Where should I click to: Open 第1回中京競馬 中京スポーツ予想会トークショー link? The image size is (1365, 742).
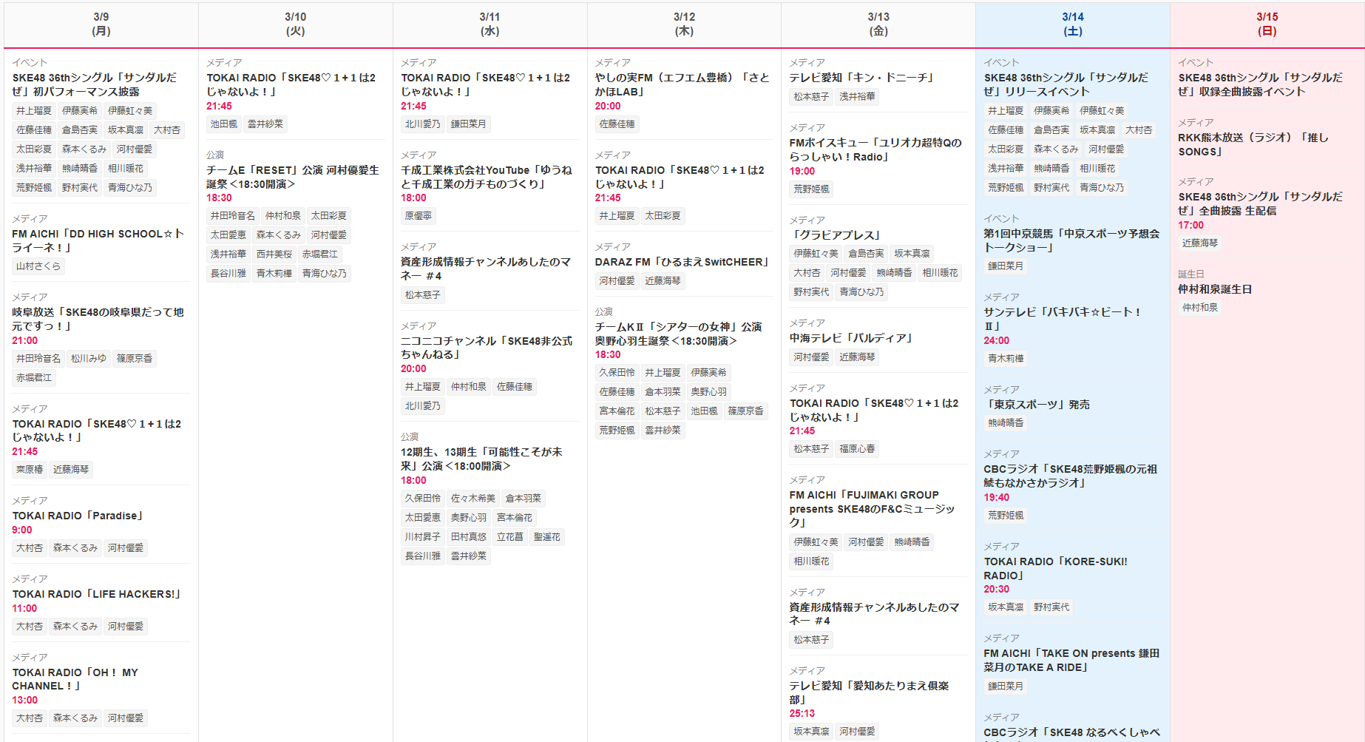click(1071, 240)
